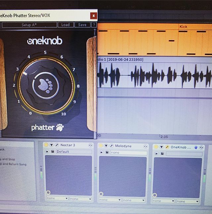Select the Nectar 3 Default preset field

point(74,152)
